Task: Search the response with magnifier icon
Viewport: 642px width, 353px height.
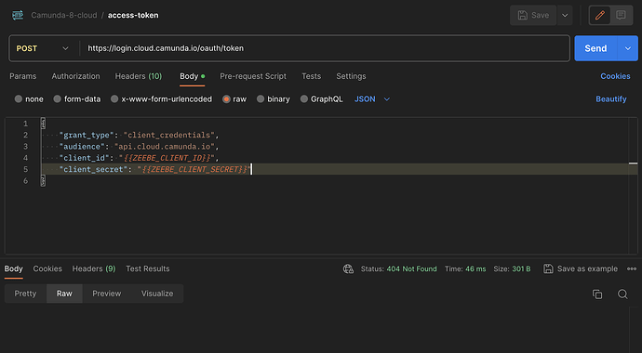Action: tap(622, 294)
